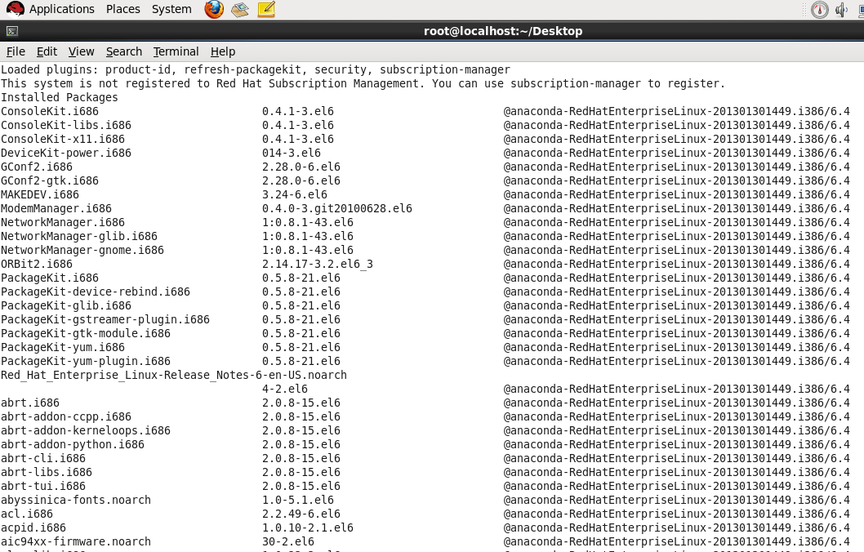Click the abrt-cli.i686 package name
The height and width of the screenshot is (552, 864).
coord(43,458)
